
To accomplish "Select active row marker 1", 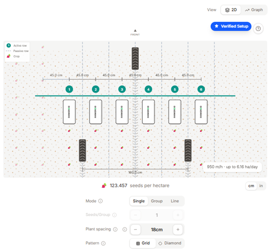I will (69, 89).
